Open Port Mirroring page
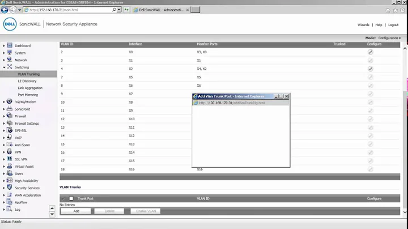This screenshot has width=408, height=229. click(28, 95)
